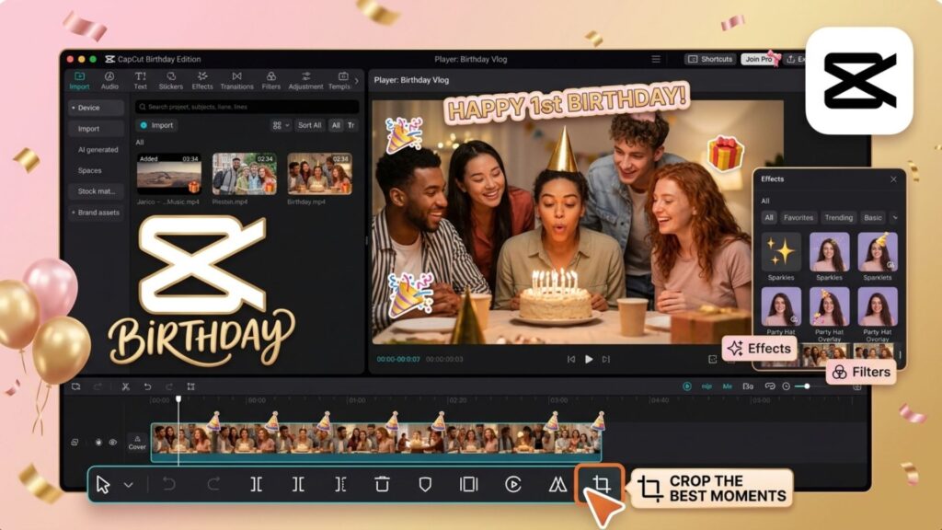
Task: Click the media search field
Action: click(x=247, y=107)
